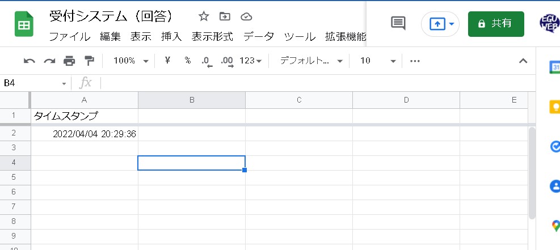Click the undo arrow icon

[x=30, y=61]
